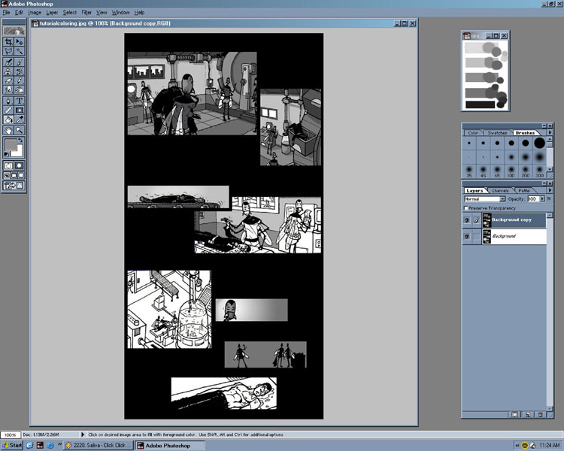The height and width of the screenshot is (451, 564).
Task: Click Adobe Photoshop taskbar button
Action: point(170,445)
